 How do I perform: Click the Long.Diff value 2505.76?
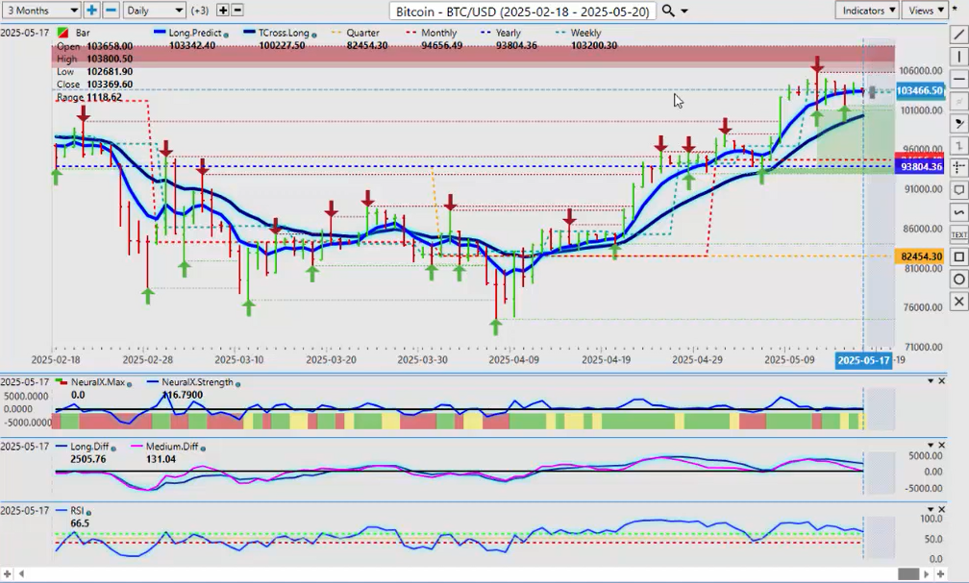88,459
